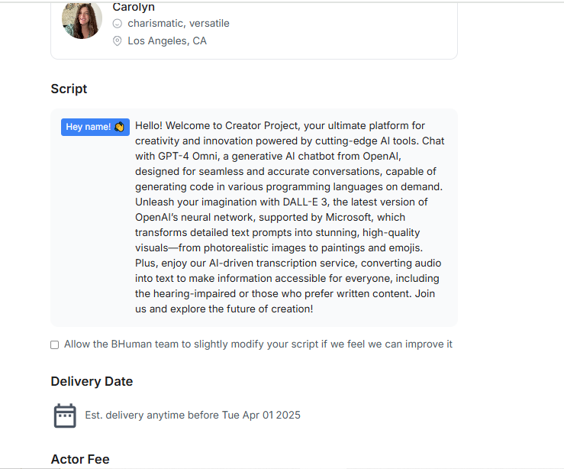Click the word Microsoft in the script

coord(349,218)
